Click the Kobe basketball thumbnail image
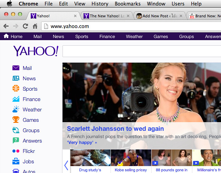 coord(131,158)
